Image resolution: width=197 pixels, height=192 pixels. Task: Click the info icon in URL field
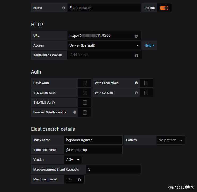[x=136, y=36]
